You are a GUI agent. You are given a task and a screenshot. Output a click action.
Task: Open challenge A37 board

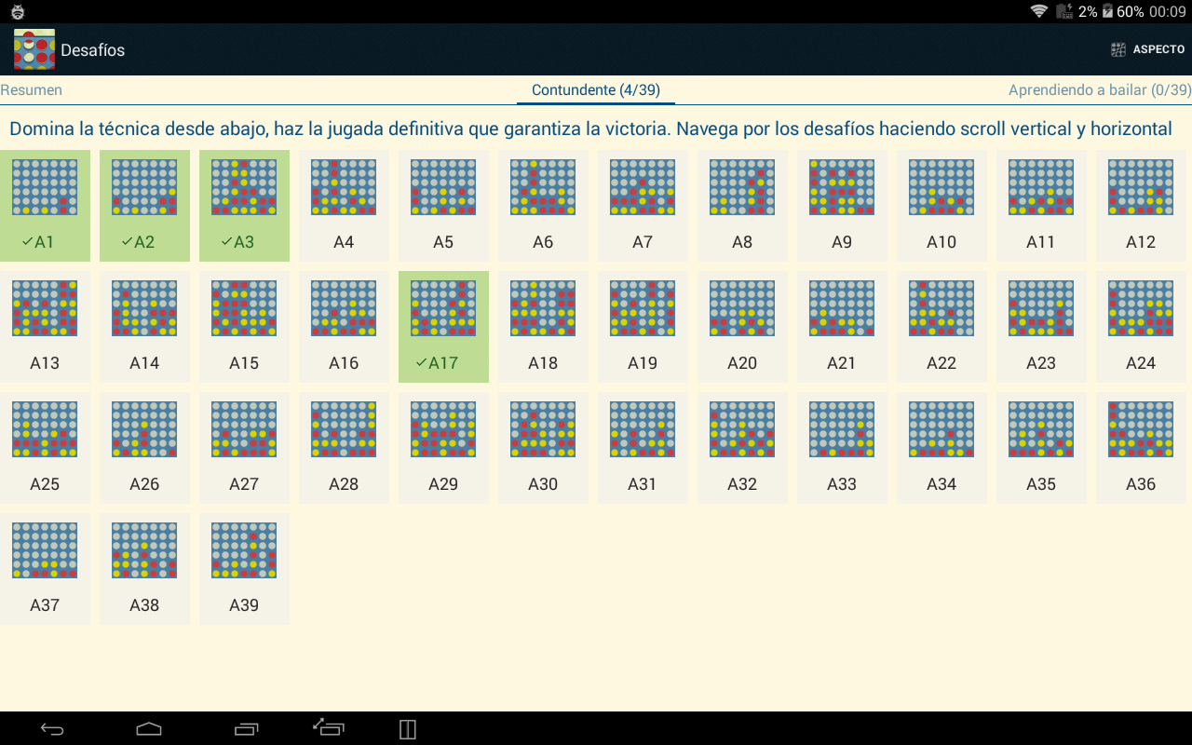[x=45, y=569]
